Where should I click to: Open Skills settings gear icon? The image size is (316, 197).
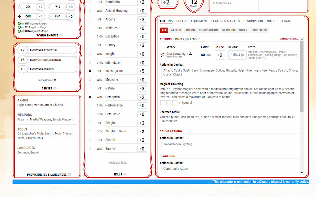point(125,174)
